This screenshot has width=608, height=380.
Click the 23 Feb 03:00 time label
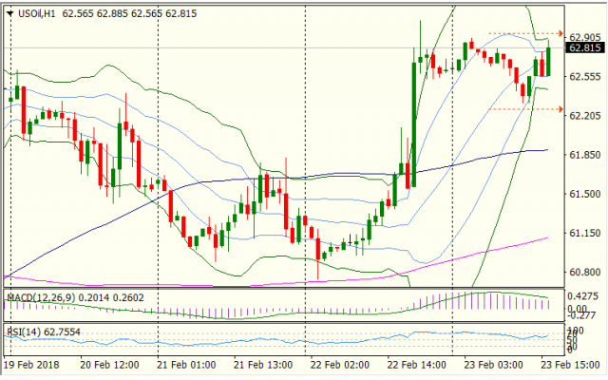(x=493, y=365)
